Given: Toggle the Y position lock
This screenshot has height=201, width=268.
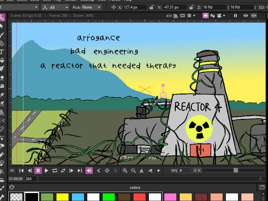Looking at the screenshot, I should 191,7.
